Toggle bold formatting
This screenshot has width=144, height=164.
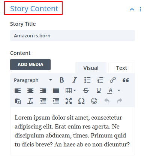pyautogui.click(x=62, y=80)
